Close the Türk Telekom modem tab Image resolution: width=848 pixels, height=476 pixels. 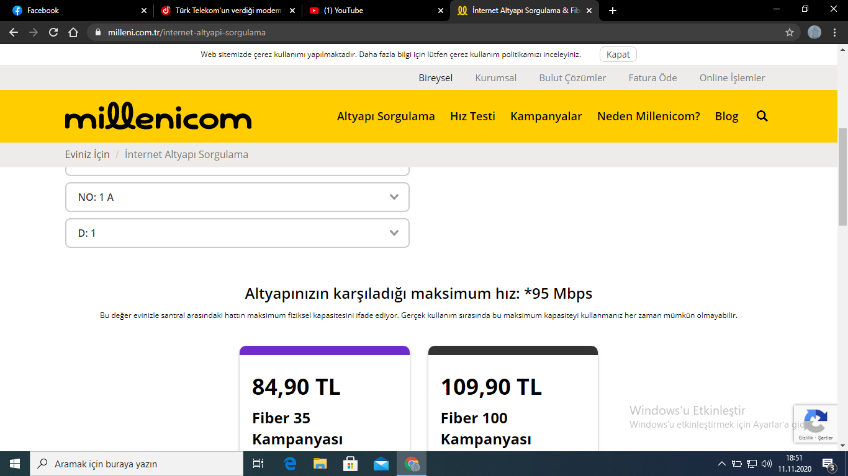(292, 11)
